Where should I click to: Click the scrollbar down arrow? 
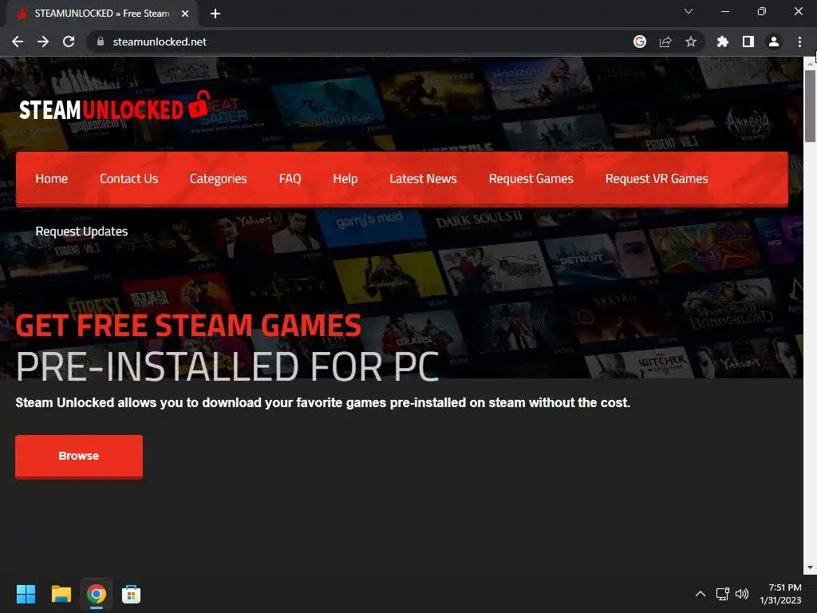tap(810, 568)
